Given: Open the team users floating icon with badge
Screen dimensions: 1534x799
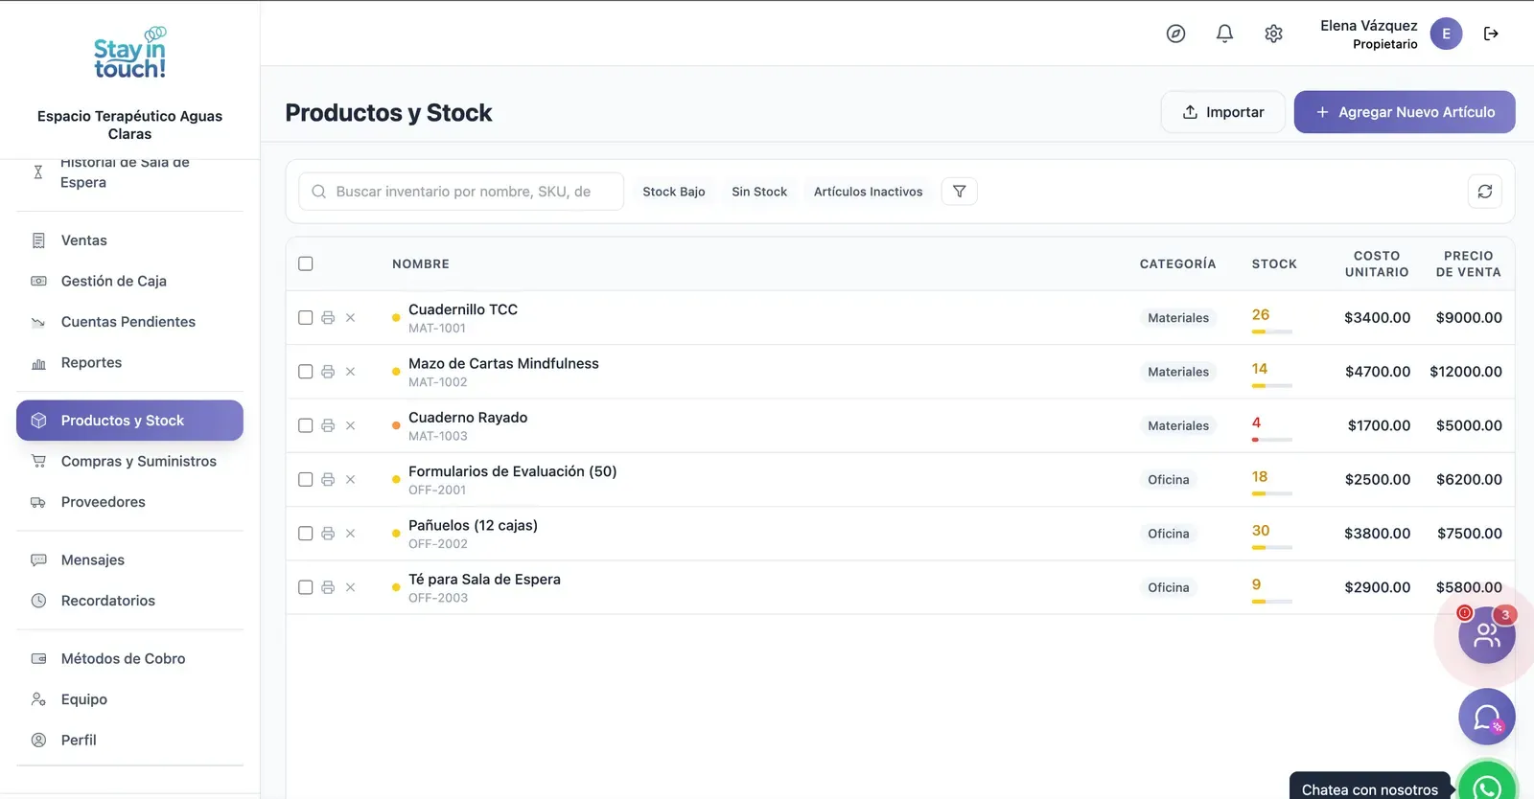Looking at the screenshot, I should (x=1487, y=634).
